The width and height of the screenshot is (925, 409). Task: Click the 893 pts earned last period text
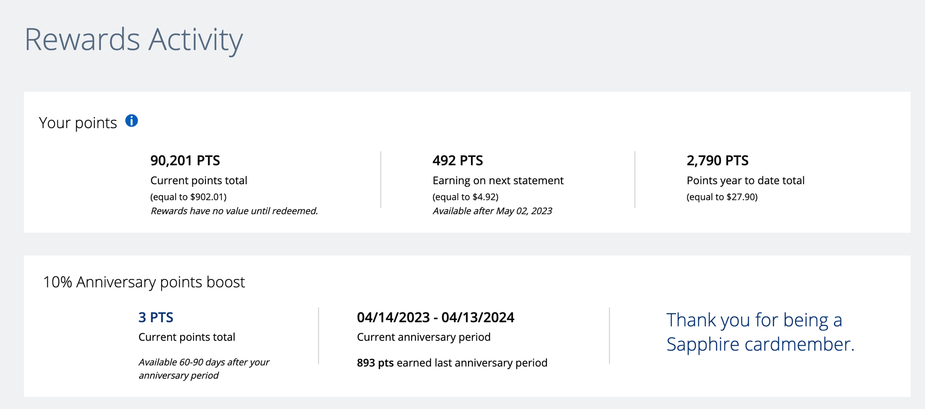click(x=452, y=363)
